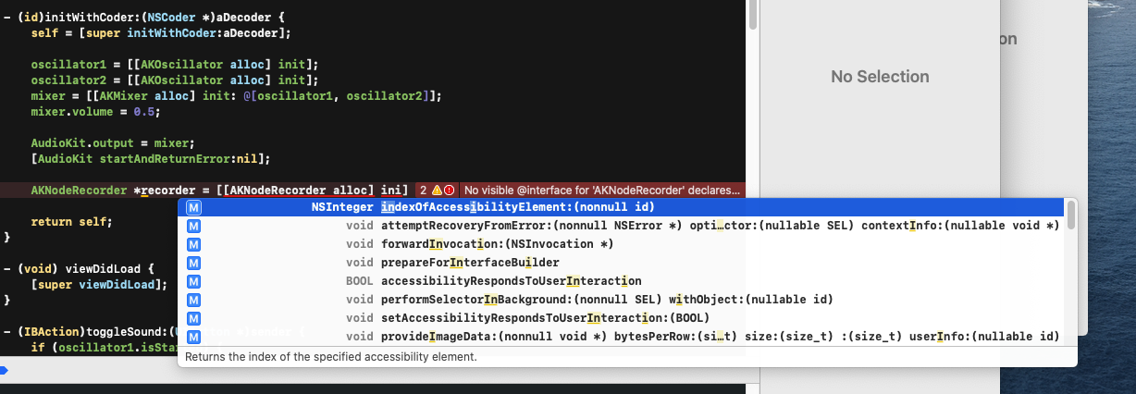Click the 'return self;' statement
The image size is (1136, 394).
click(71, 222)
